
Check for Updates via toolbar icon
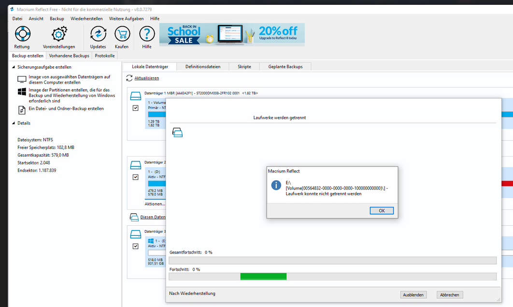98,34
